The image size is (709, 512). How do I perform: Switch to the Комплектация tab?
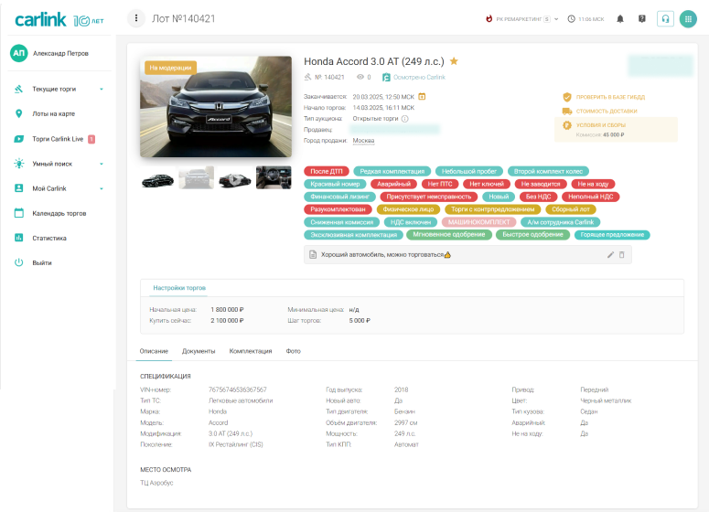point(251,351)
